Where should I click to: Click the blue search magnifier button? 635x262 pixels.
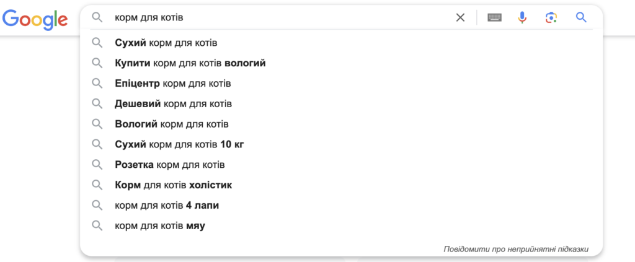pyautogui.click(x=581, y=17)
